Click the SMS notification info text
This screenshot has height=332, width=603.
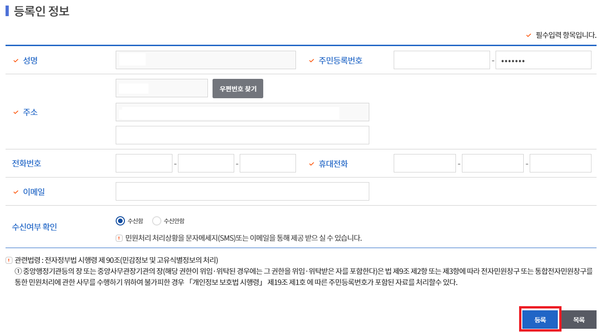pyautogui.click(x=243, y=238)
